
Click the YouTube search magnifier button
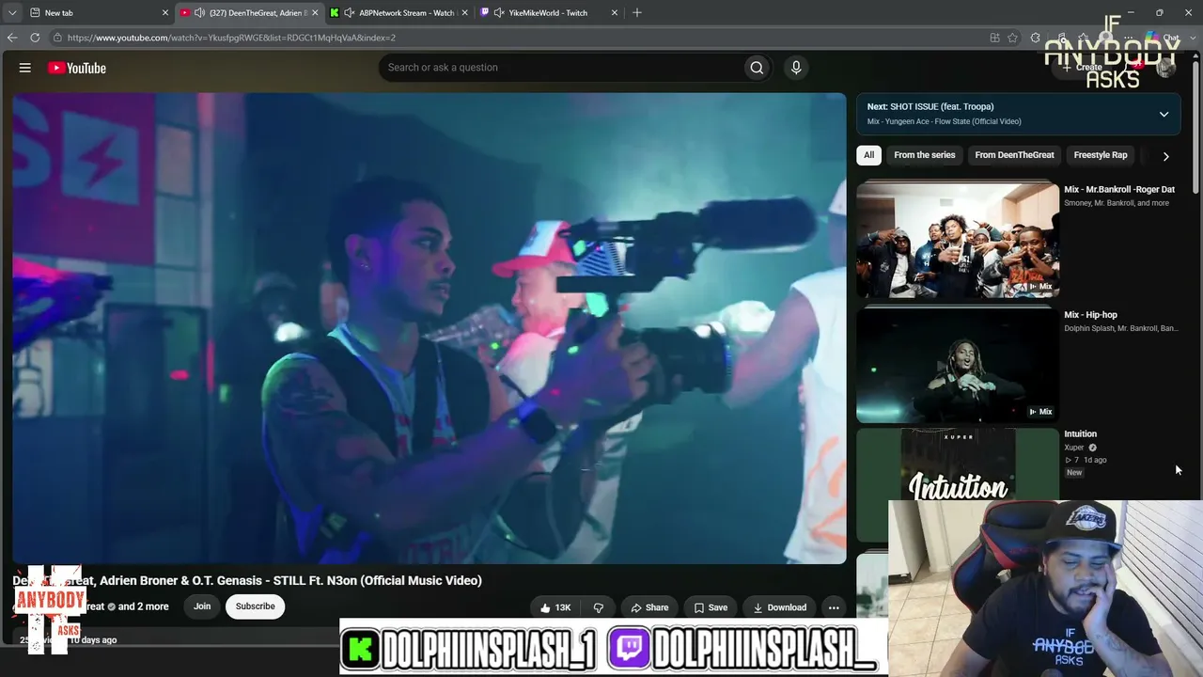coord(757,68)
